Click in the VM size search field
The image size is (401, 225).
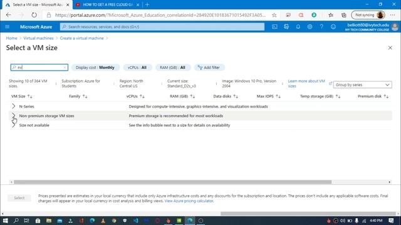coord(39,67)
